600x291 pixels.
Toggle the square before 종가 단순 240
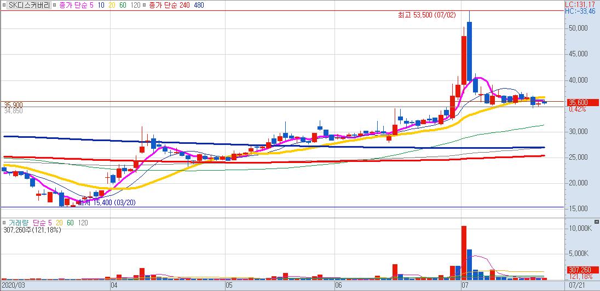[145, 5]
